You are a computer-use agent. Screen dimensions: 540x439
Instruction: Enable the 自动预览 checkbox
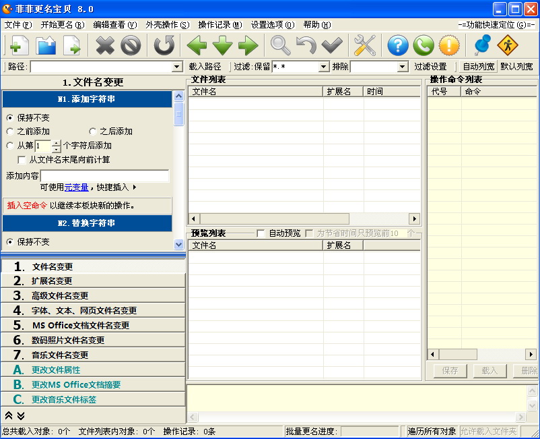pyautogui.click(x=261, y=233)
